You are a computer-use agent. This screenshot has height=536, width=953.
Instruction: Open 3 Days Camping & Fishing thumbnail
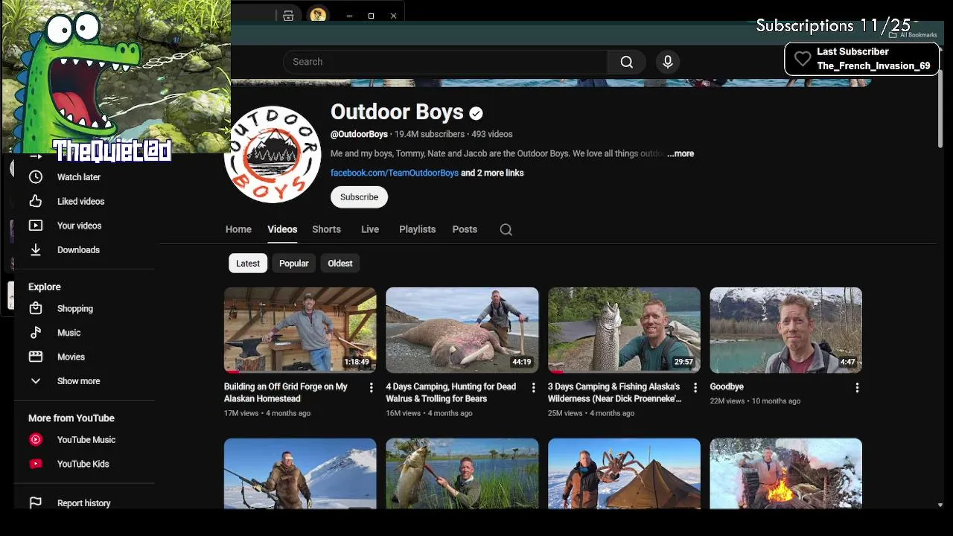pos(624,330)
